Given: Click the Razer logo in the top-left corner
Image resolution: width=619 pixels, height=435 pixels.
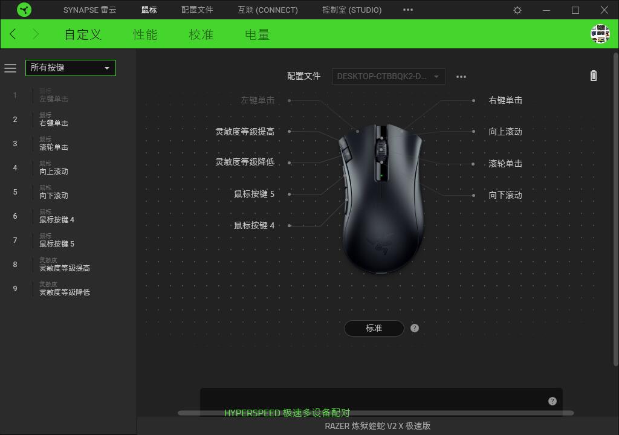Looking at the screenshot, I should pos(24,10).
